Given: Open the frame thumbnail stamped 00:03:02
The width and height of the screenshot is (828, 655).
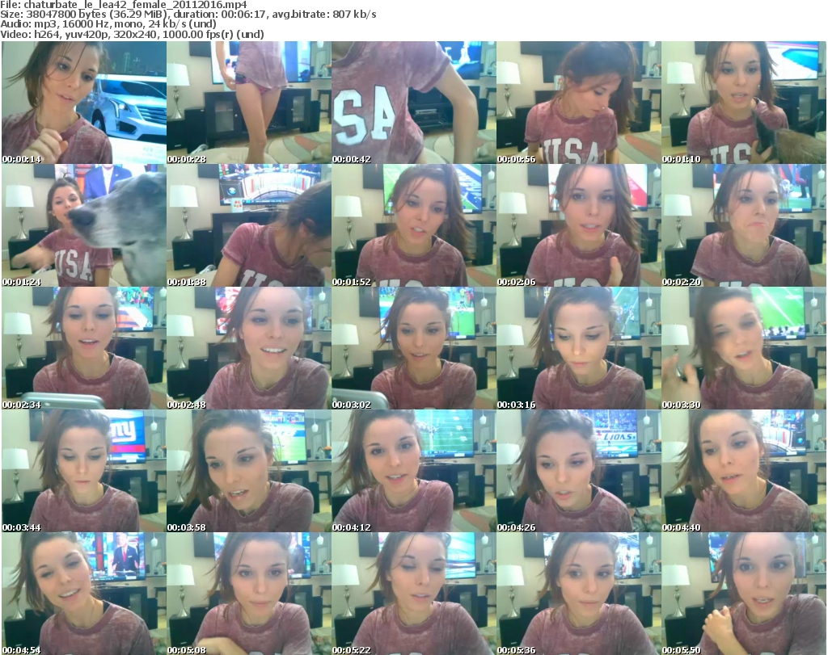Looking at the screenshot, I should click(413, 348).
